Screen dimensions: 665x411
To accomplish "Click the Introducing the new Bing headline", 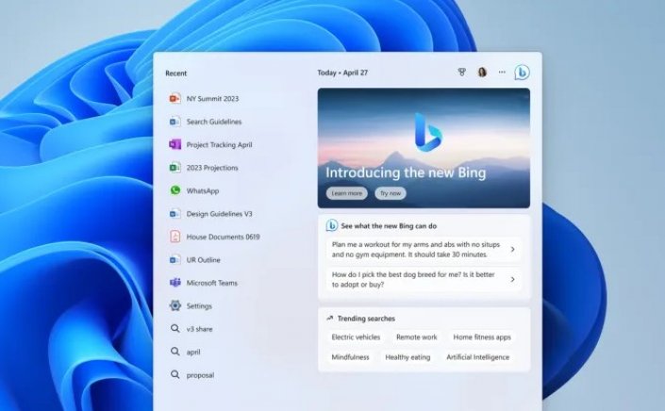I will tap(406, 173).
